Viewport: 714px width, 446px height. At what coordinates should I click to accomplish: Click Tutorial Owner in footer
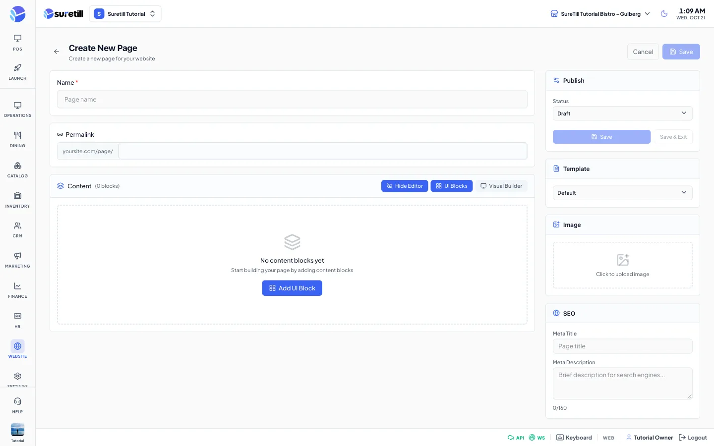pyautogui.click(x=650, y=438)
